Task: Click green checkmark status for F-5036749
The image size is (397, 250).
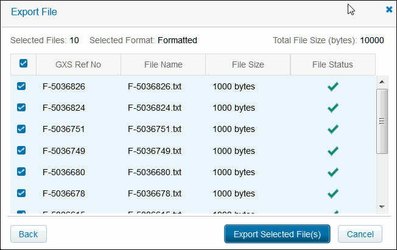Action: 332,151
